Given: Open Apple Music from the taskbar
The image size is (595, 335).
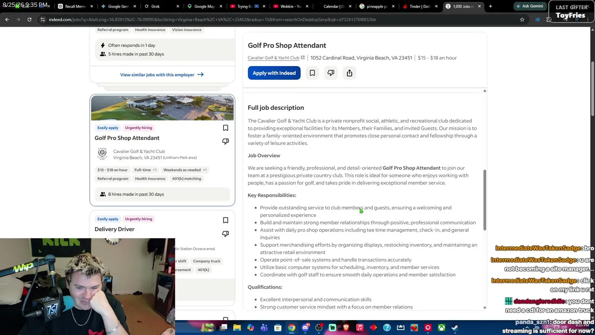Looking at the screenshot, I should (359, 328).
